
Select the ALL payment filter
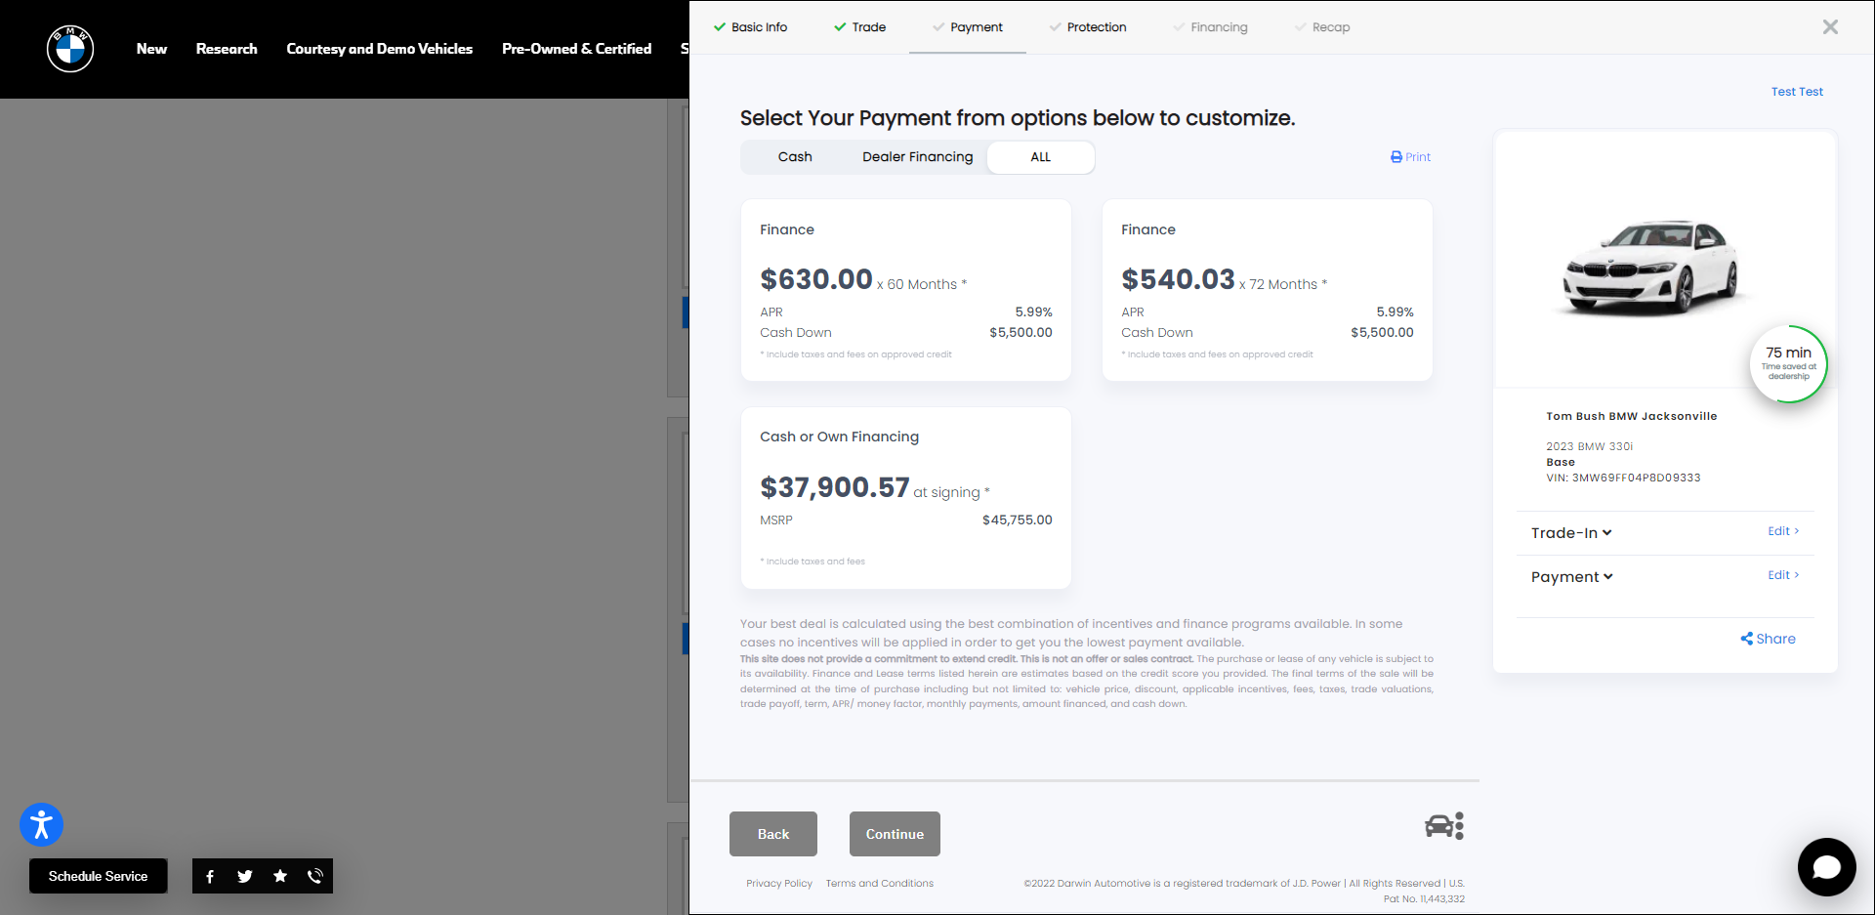pyautogui.click(x=1040, y=157)
